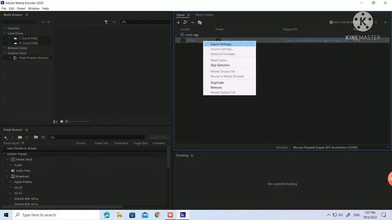Open Mail app from the taskbar

click(145, 215)
